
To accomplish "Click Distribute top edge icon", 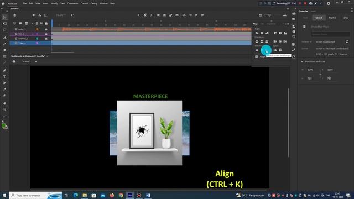I will [257, 41].
